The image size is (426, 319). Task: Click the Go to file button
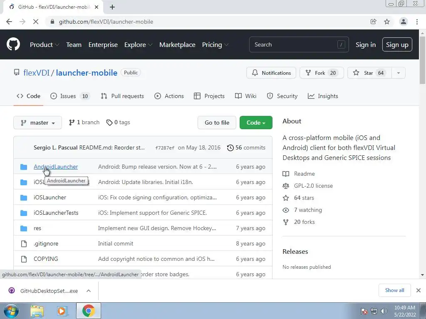[x=217, y=123]
